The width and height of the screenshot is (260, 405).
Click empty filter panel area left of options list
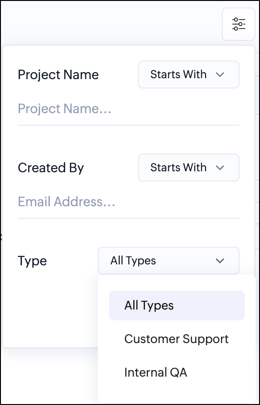pyautogui.click(x=50, y=310)
